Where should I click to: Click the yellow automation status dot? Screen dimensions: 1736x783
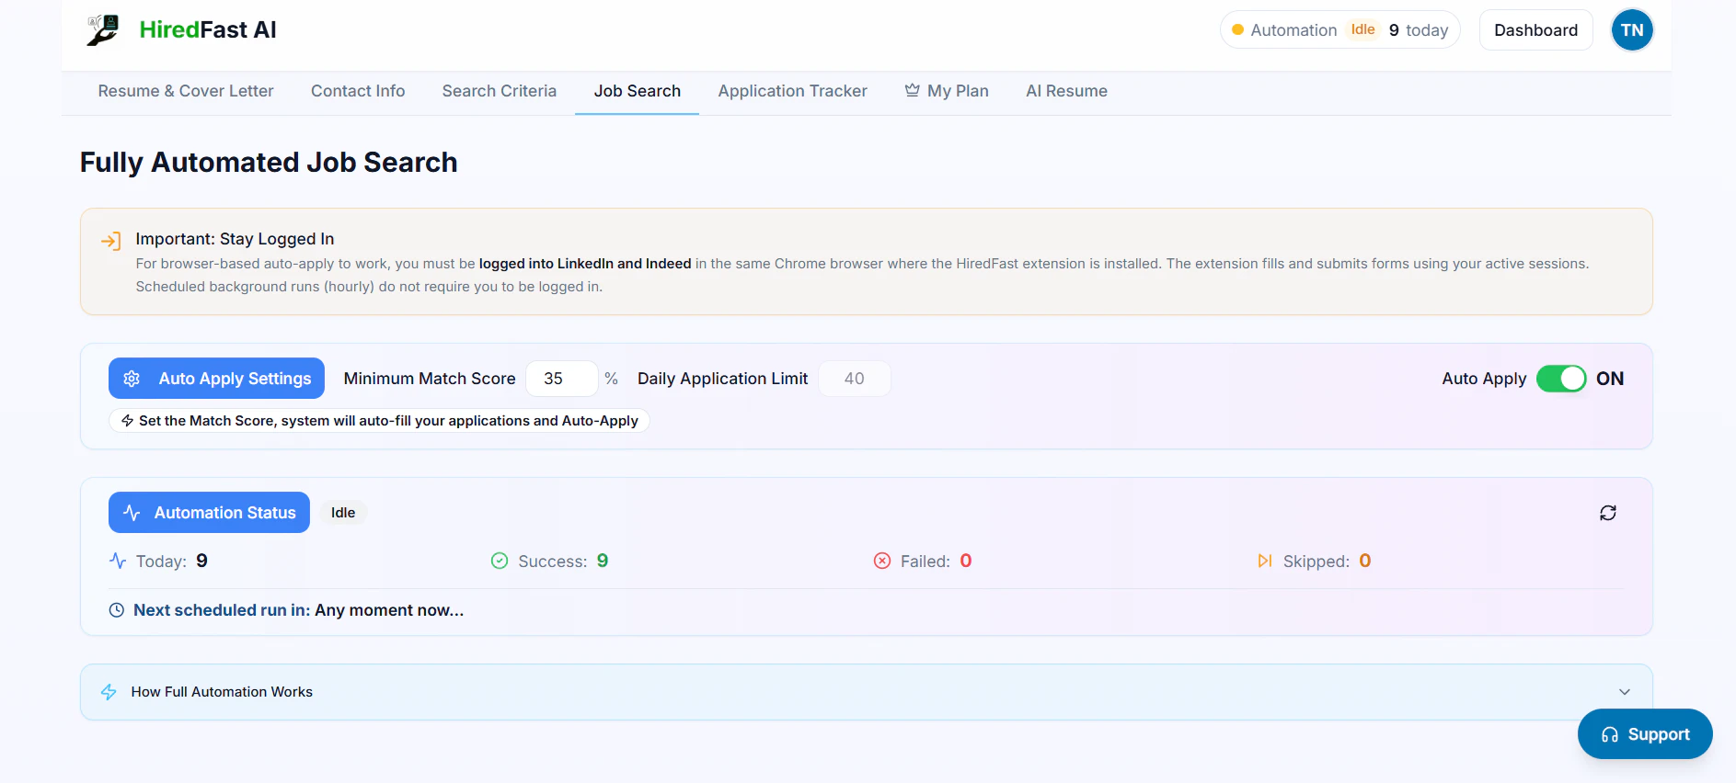tap(1238, 30)
